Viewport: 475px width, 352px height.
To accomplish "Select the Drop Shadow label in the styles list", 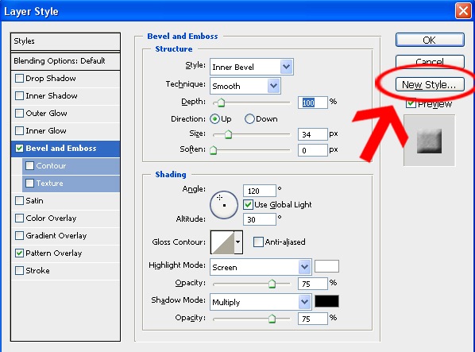I will pos(51,79).
